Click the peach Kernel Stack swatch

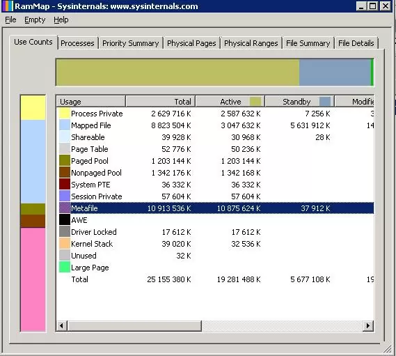point(65,244)
